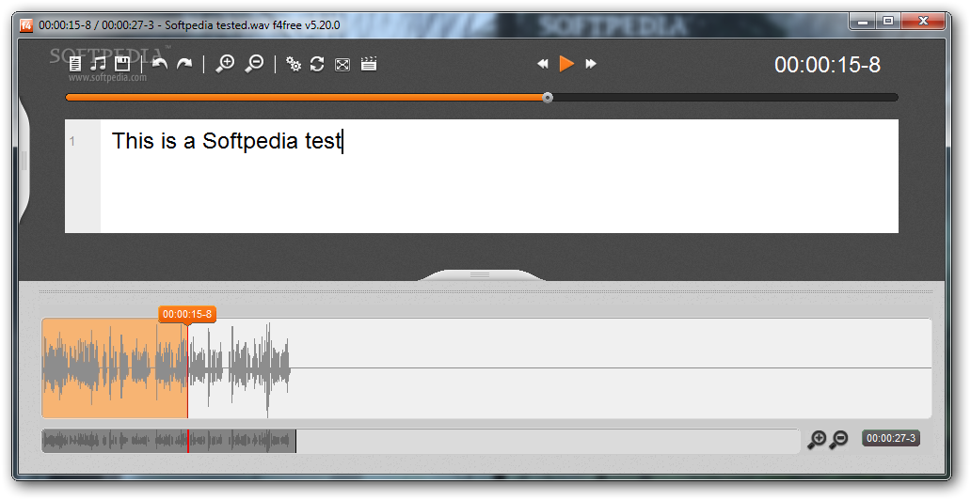
Task: Toggle the fullscreen expand icon
Action: point(342,64)
